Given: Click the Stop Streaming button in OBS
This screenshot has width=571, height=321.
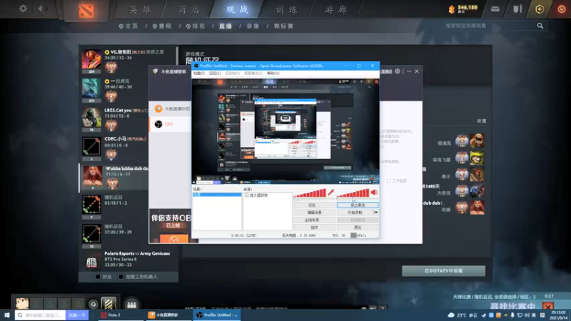Looking at the screenshot, I should [x=358, y=205].
